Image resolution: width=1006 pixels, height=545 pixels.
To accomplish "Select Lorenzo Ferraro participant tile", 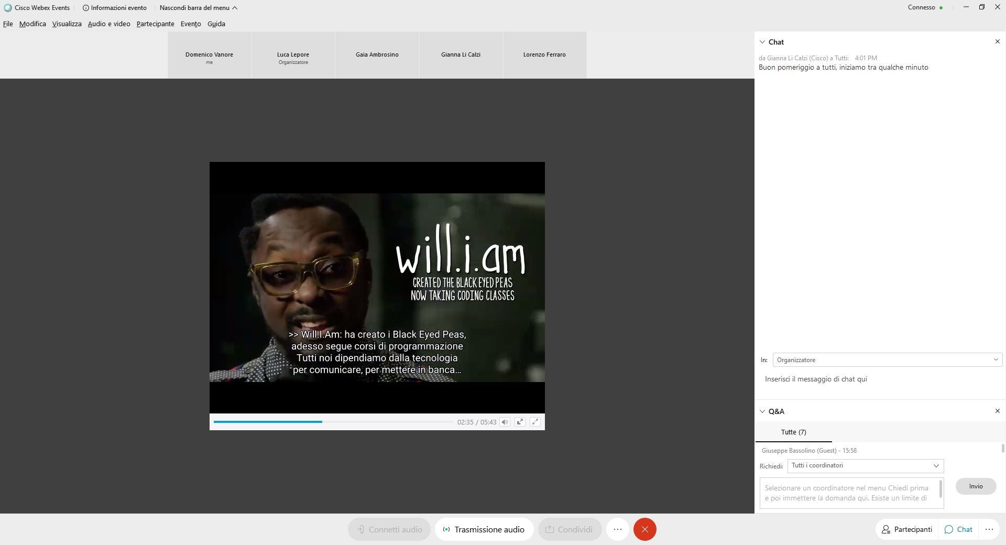I will pos(544,55).
